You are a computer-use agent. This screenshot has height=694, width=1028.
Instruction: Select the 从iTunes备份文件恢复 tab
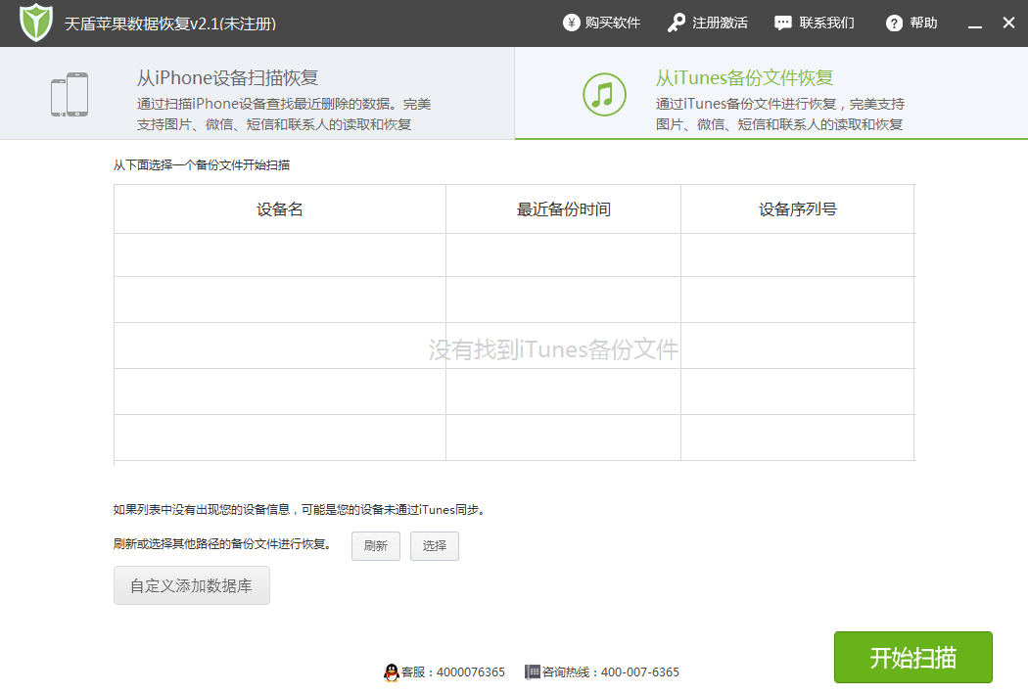point(771,93)
